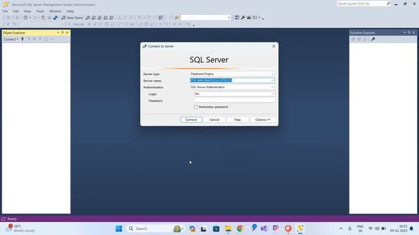Open the Object Explorer window position dropdown arrow
The width and height of the screenshot is (419, 235).
(58, 33)
